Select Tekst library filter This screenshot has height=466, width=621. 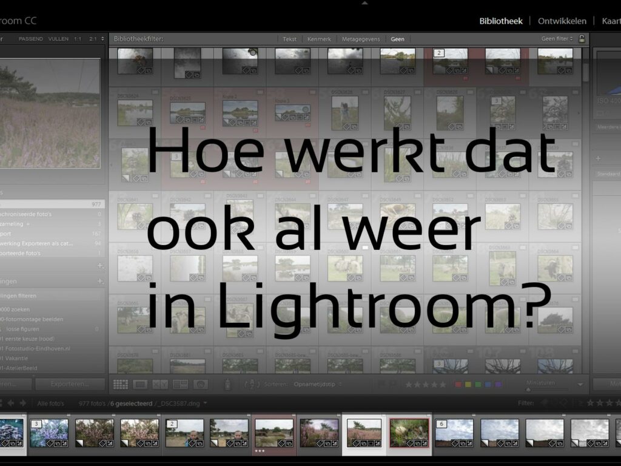click(x=289, y=39)
